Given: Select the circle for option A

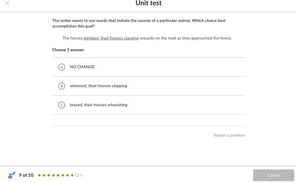Looking at the screenshot, I should 62,67.
